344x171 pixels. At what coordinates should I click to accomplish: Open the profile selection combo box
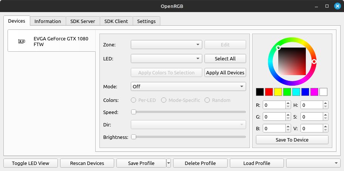tap(313, 163)
